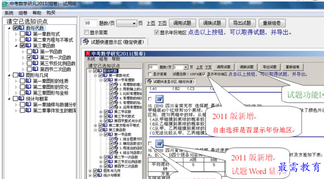This screenshot has width=324, height=179.
Task: Select the 第二章图形的变化 tree item
Action: [51, 87]
